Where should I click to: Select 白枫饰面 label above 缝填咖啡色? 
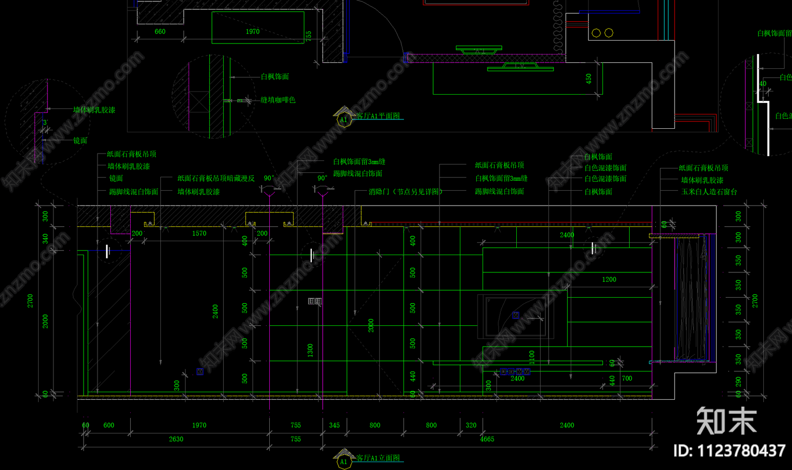click(x=275, y=77)
